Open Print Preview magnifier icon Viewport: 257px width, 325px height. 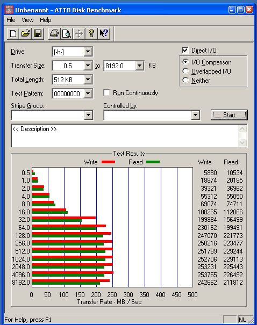pyautogui.click(x=67, y=33)
